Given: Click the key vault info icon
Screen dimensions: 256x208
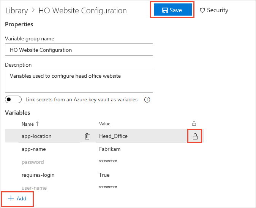Looking at the screenshot, I should (x=147, y=100).
